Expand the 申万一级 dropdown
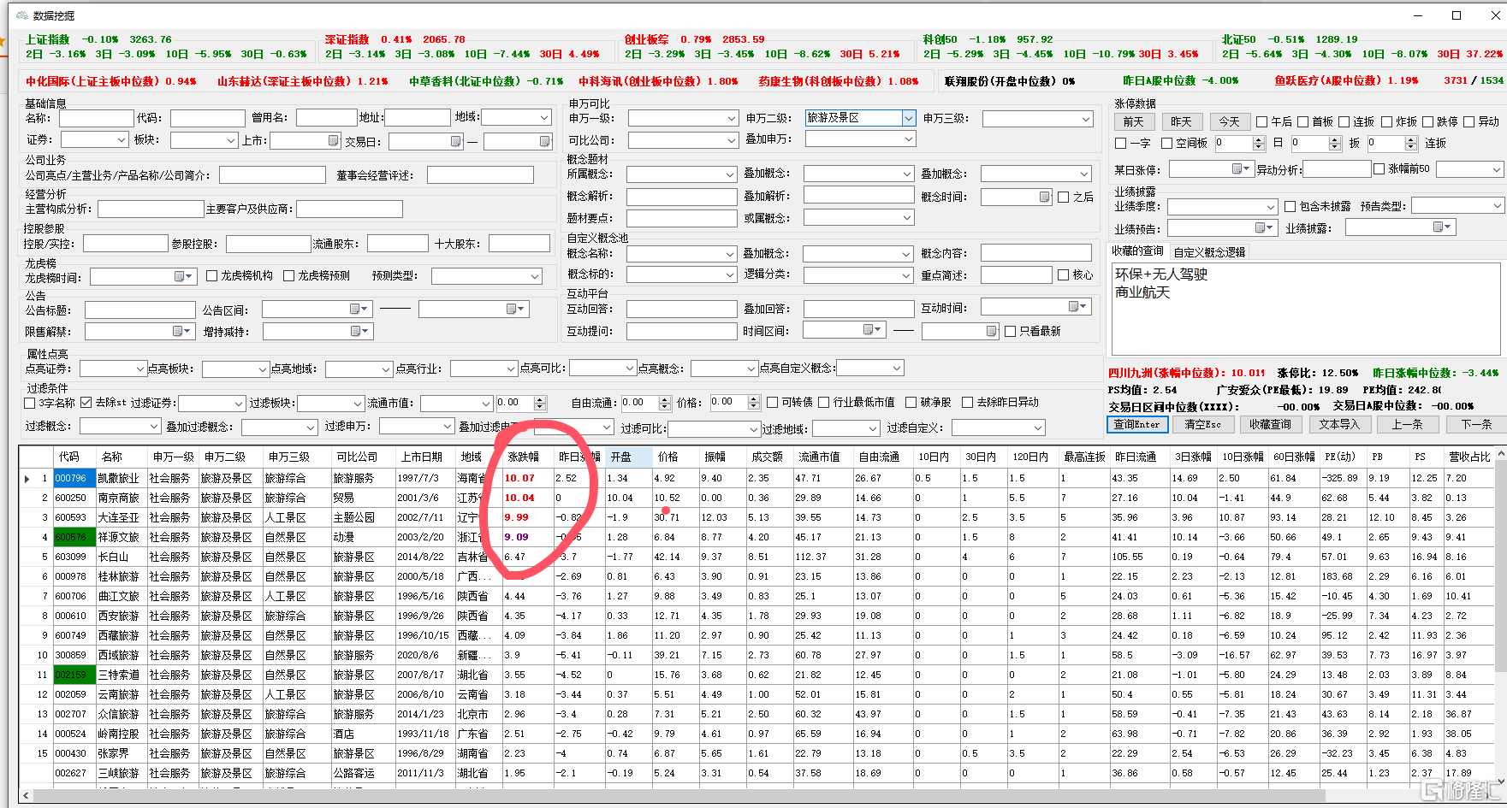 [732, 119]
